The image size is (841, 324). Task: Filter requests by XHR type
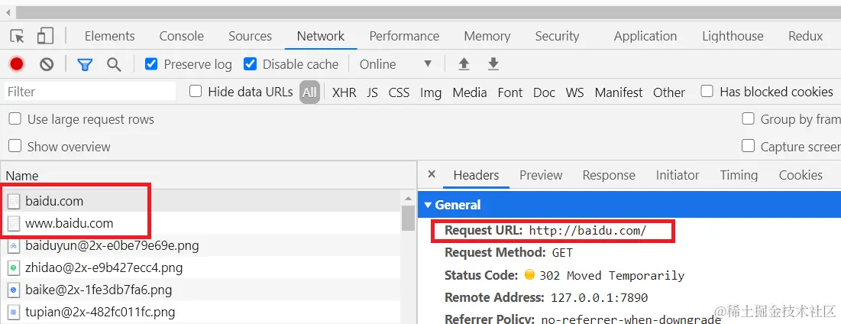[x=344, y=92]
